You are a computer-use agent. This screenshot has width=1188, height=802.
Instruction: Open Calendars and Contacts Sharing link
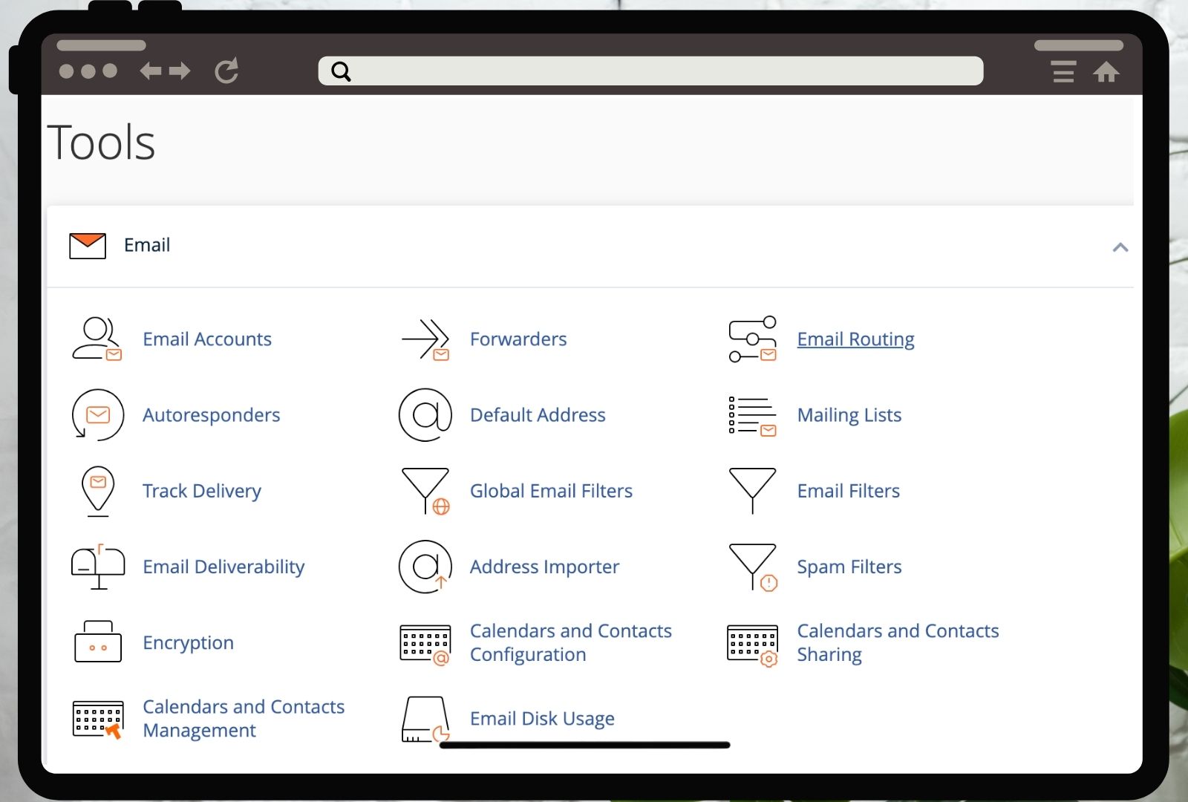[898, 643]
